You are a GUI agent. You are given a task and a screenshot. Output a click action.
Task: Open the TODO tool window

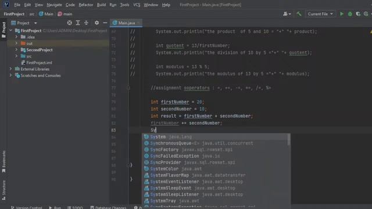click(x=75, y=207)
